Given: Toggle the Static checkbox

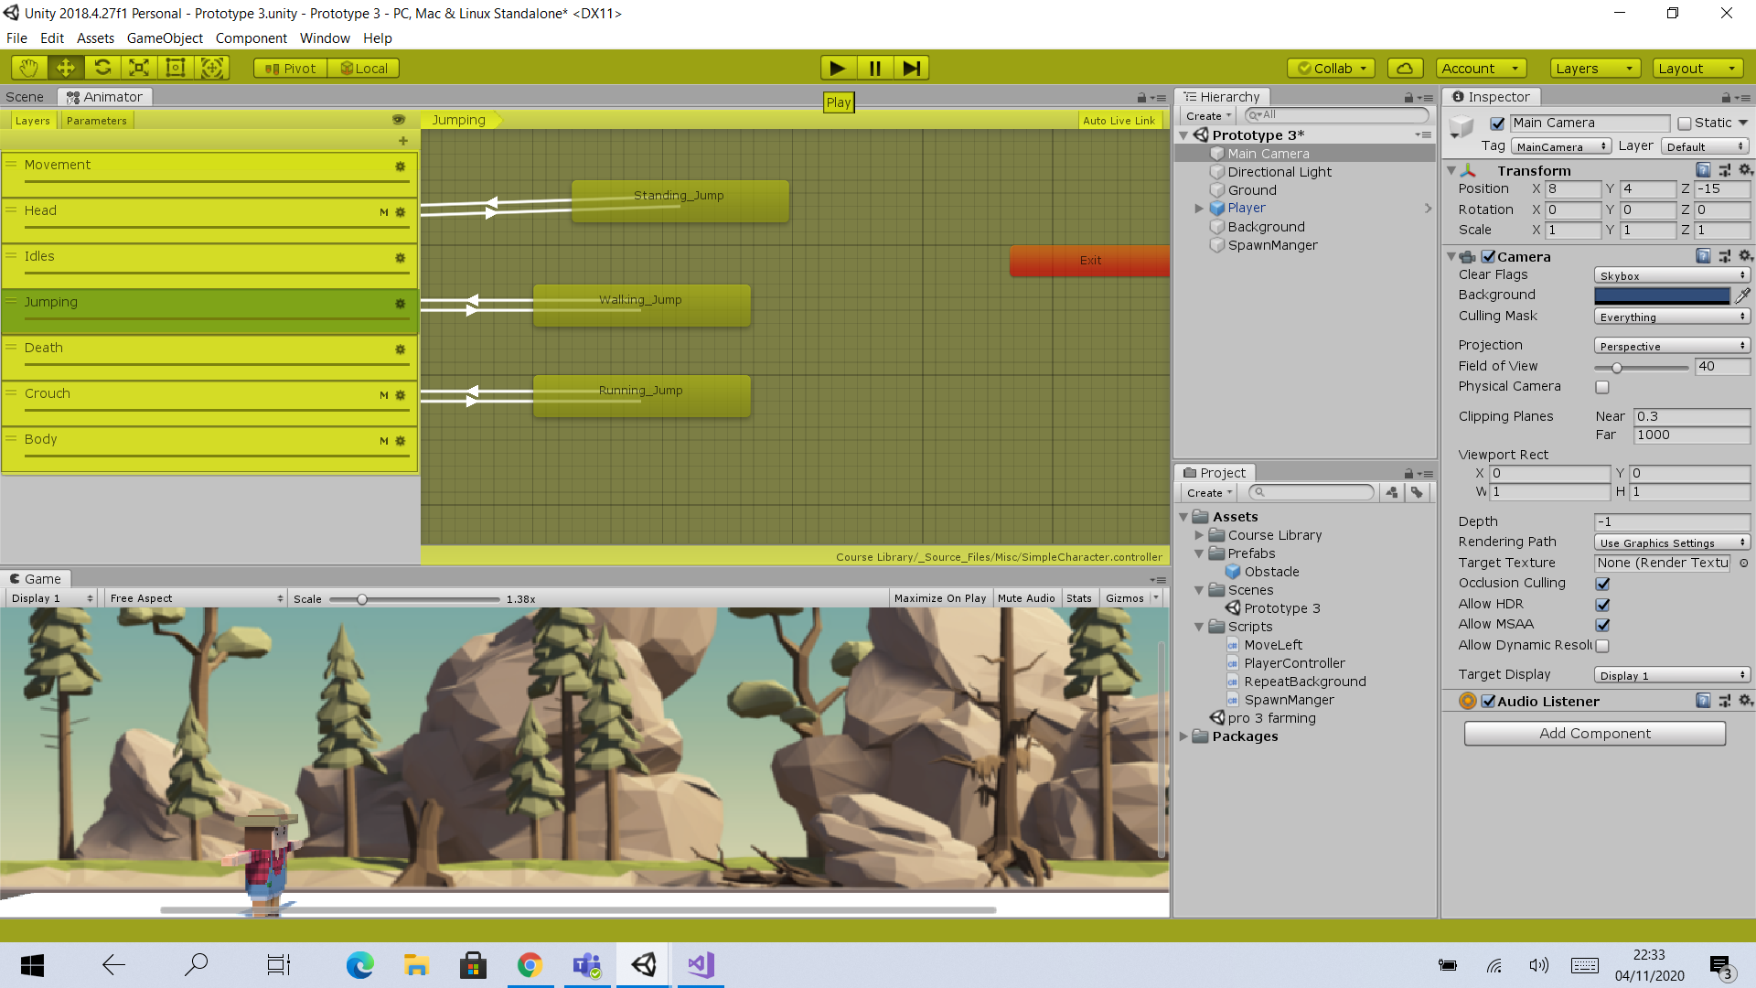Looking at the screenshot, I should coord(1684,123).
